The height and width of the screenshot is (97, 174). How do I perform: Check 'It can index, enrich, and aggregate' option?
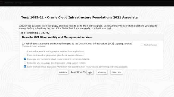[25, 51]
